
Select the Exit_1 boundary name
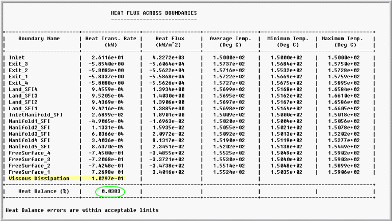tap(18, 77)
